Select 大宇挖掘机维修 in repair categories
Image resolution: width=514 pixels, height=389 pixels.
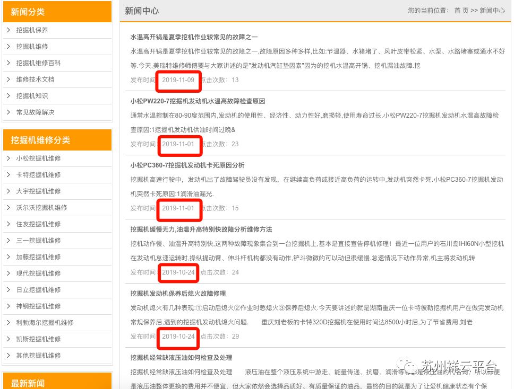coord(38,191)
